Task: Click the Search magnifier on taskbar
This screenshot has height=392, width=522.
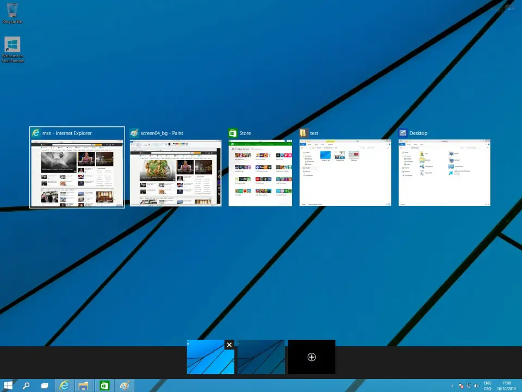Action: (x=26, y=385)
